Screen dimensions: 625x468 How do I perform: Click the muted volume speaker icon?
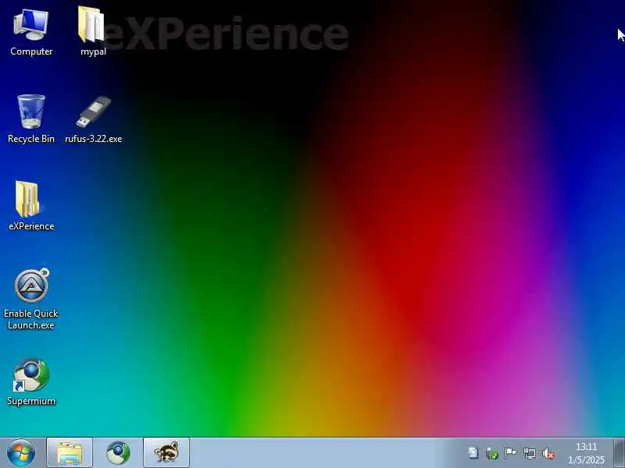tap(548, 453)
